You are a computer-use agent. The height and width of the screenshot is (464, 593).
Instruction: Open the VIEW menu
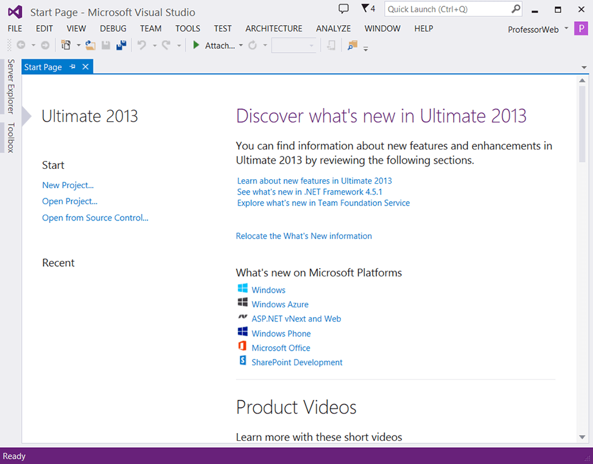(x=77, y=29)
